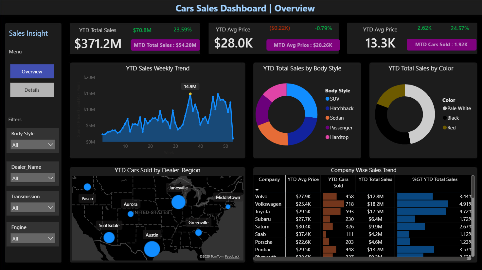Viewport: 482px width, 270px height.
Task: Switch to the Details page
Action: [32, 90]
